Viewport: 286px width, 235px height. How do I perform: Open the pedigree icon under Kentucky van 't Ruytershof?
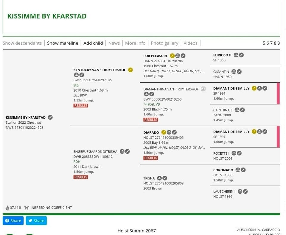point(76,75)
